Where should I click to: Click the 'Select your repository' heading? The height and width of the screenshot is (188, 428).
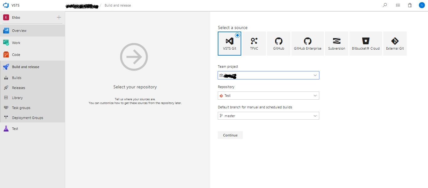tap(135, 87)
